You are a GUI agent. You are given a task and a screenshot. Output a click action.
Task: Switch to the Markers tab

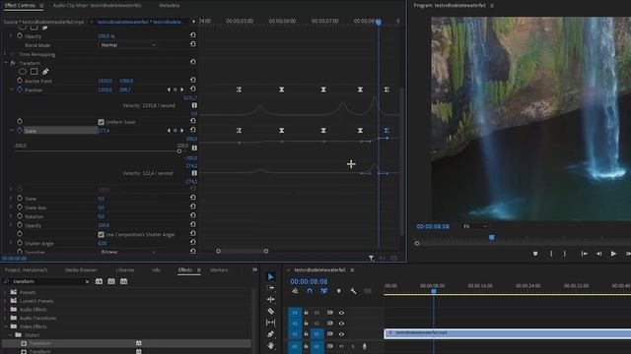point(219,270)
